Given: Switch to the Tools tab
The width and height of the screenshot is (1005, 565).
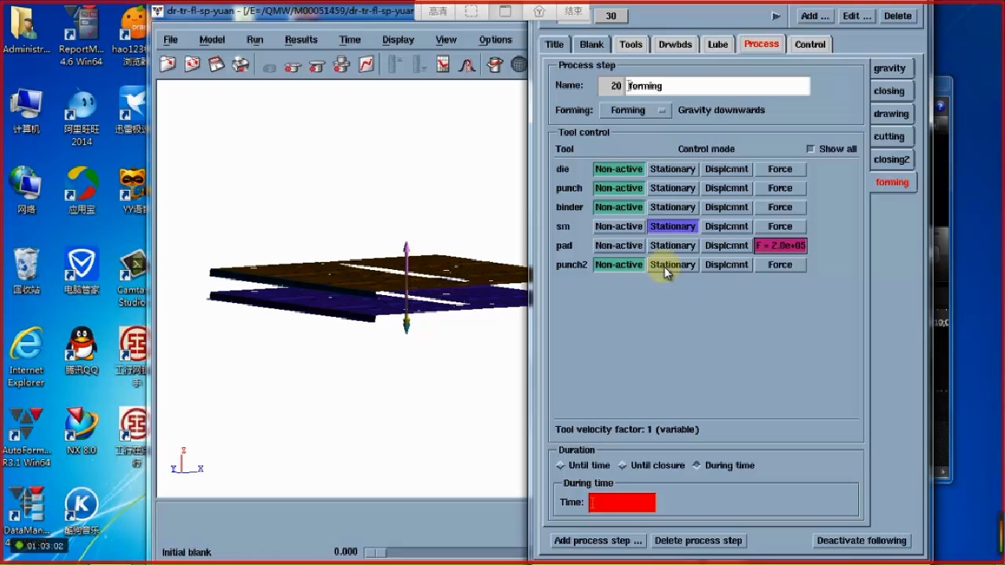Looking at the screenshot, I should (x=630, y=45).
